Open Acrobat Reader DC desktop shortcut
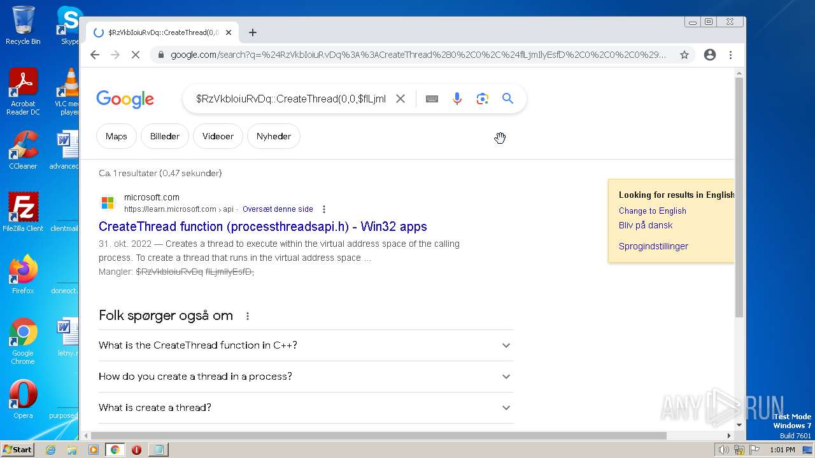The image size is (815, 458). click(23, 92)
